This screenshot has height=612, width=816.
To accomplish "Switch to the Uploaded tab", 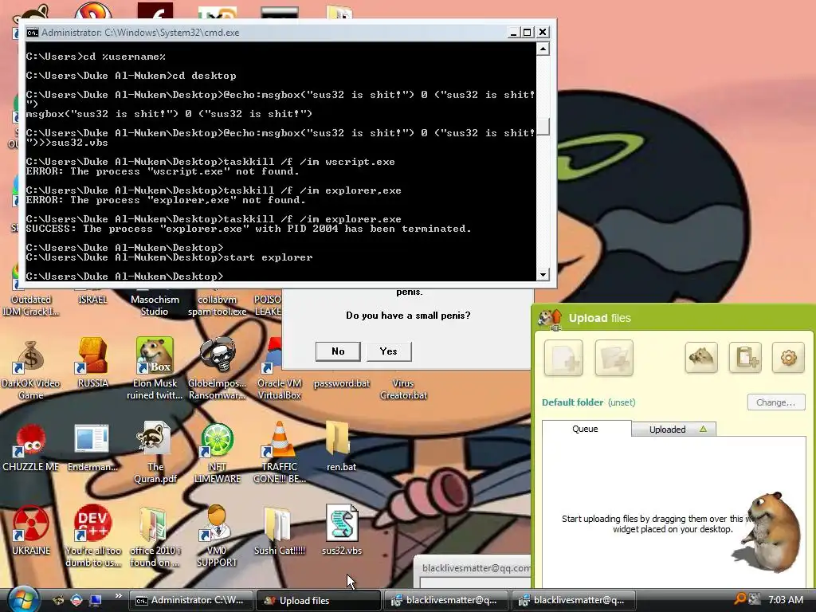I will 674,430.
